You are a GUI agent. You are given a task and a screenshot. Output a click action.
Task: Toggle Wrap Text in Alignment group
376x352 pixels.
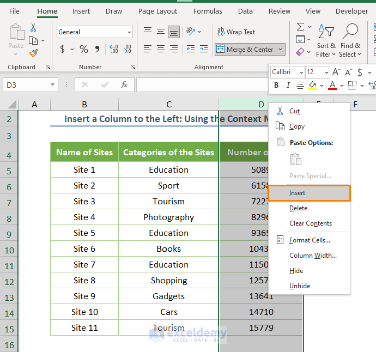click(236, 32)
